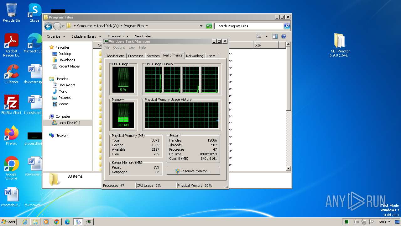
Task: Click inside the Search Program Files box
Action: (249, 26)
